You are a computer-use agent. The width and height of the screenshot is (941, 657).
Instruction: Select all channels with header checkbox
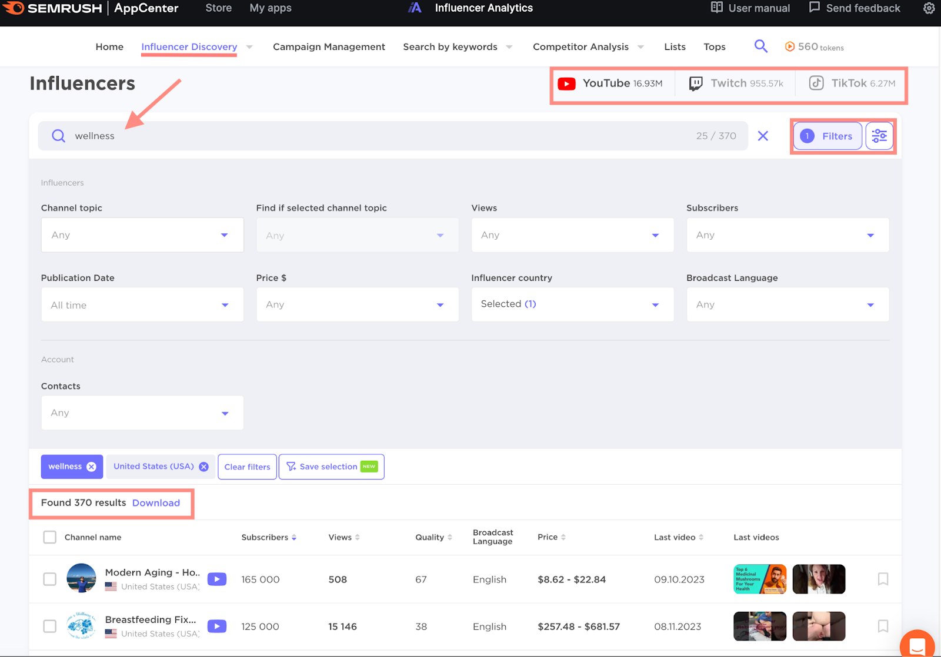click(49, 537)
